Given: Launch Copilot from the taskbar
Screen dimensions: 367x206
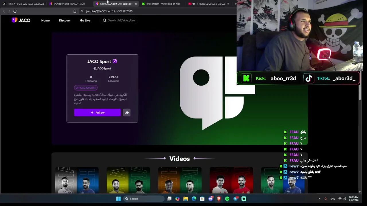Looking at the screenshot, I should tap(177, 199).
